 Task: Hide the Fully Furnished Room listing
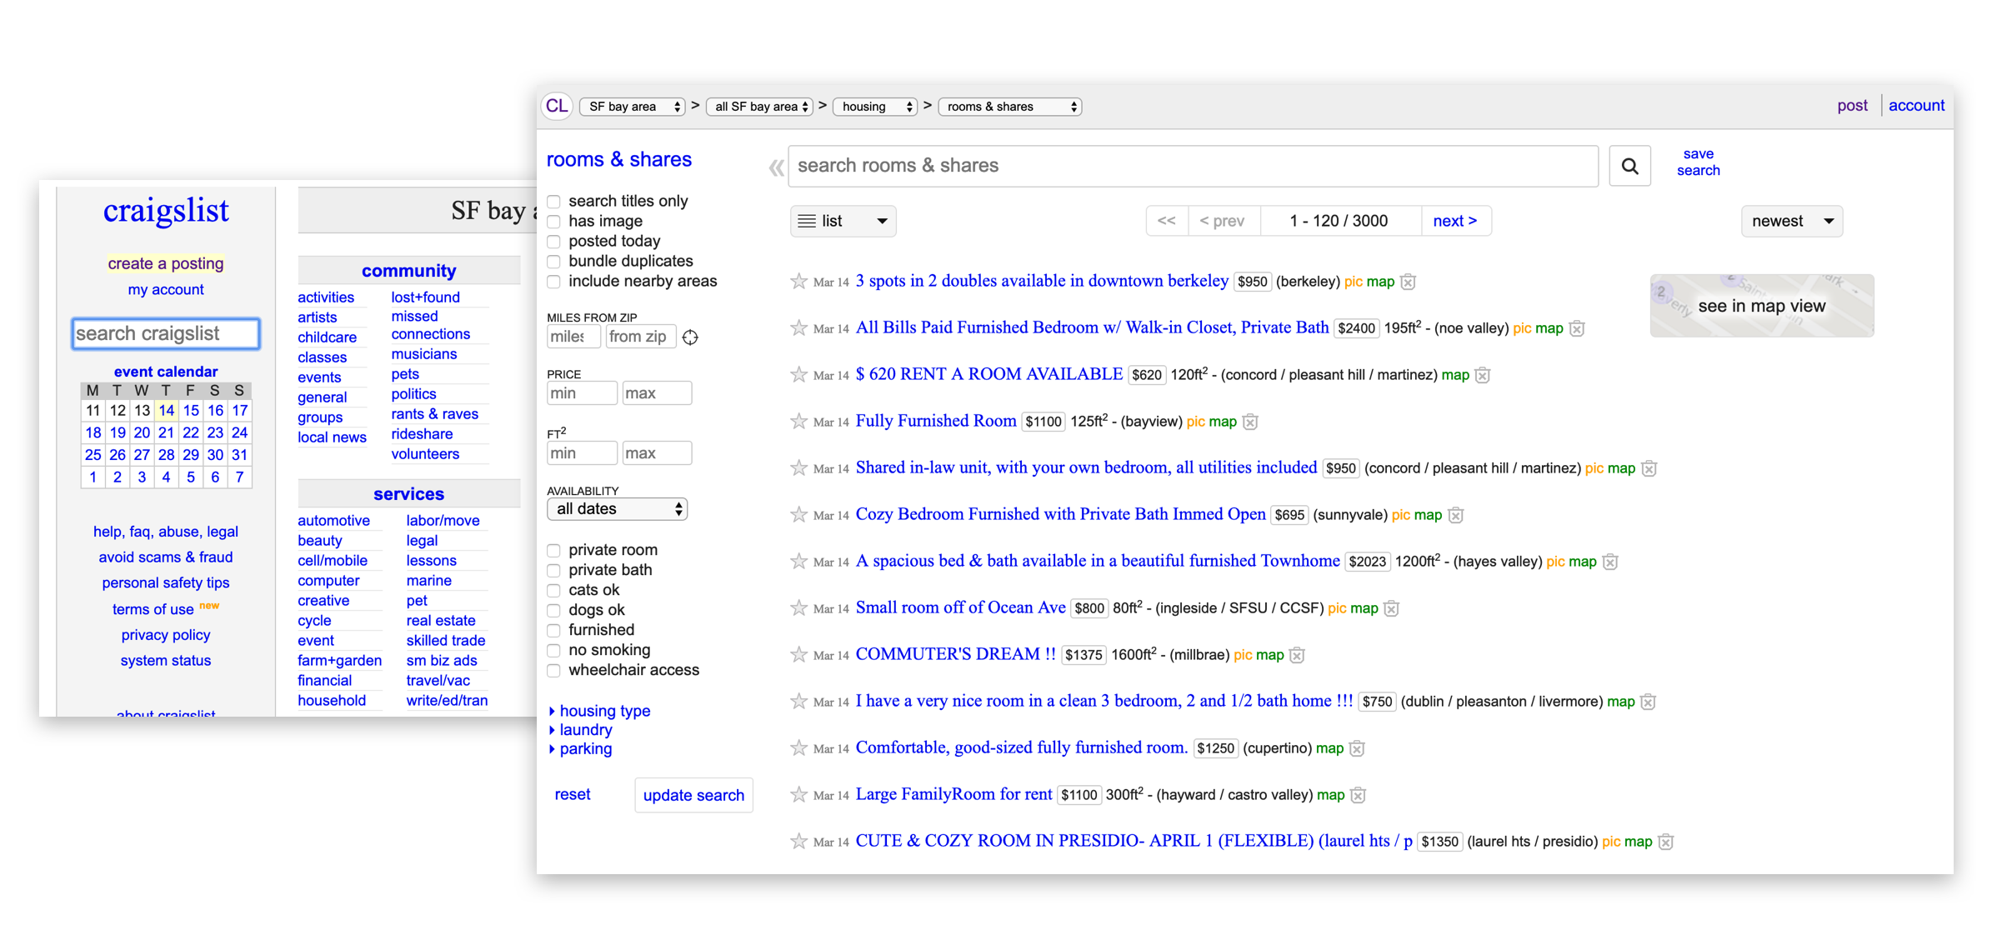click(1250, 422)
